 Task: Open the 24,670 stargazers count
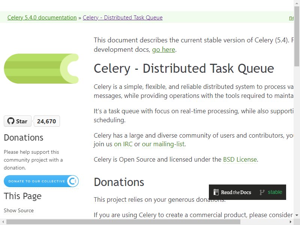tap(46, 121)
